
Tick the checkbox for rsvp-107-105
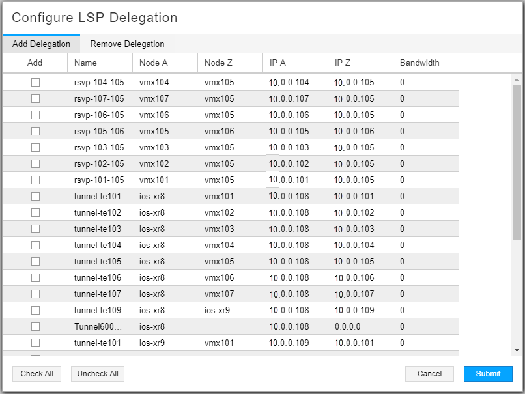[x=35, y=99]
